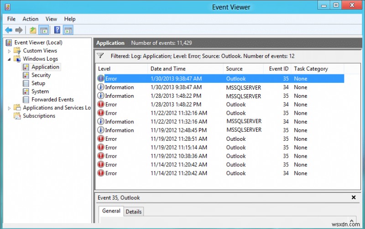The height and width of the screenshot is (229, 365).
Task: Sort by the Event ID column header
Action: click(277, 69)
